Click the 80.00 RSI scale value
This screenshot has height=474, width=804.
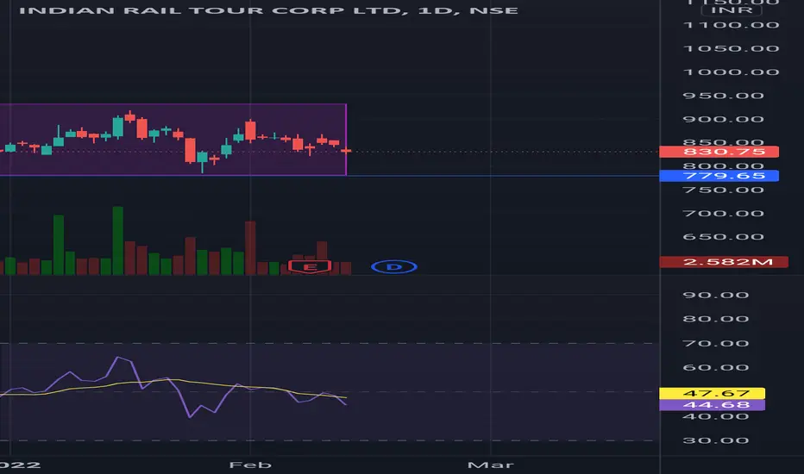[716, 319]
